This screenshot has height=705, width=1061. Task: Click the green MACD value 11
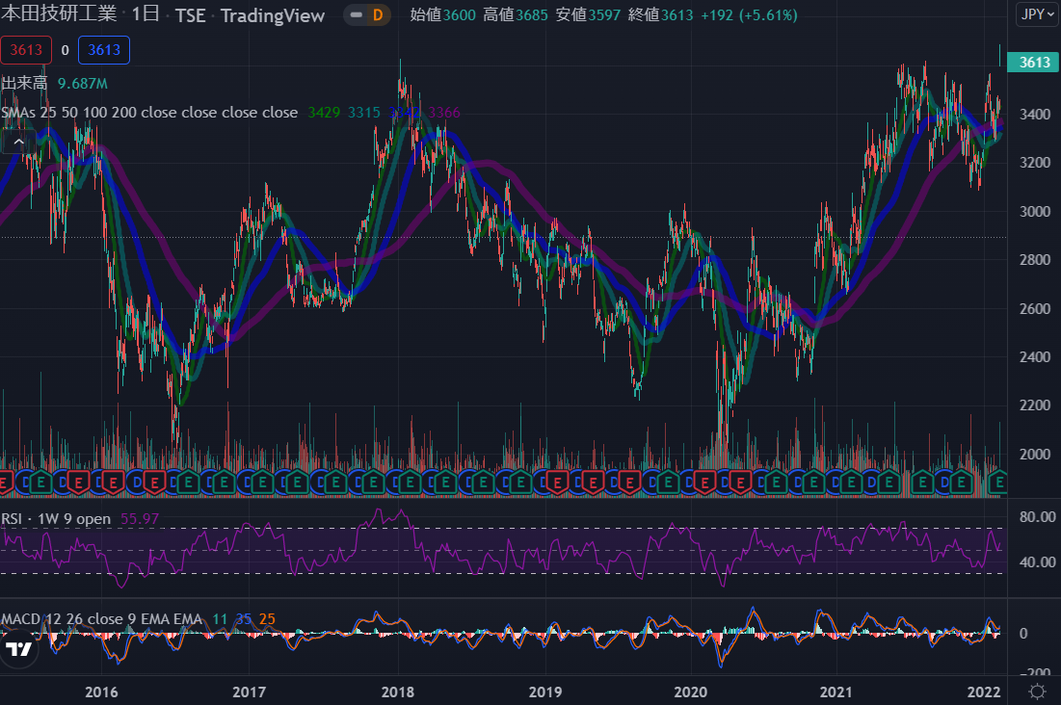point(220,619)
